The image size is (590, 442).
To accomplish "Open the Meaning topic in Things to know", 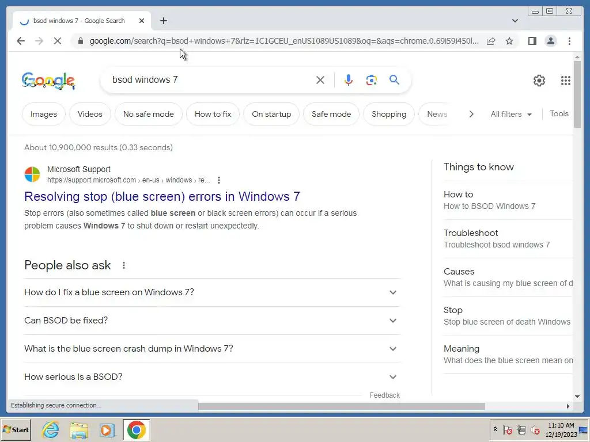I will (x=508, y=355).
